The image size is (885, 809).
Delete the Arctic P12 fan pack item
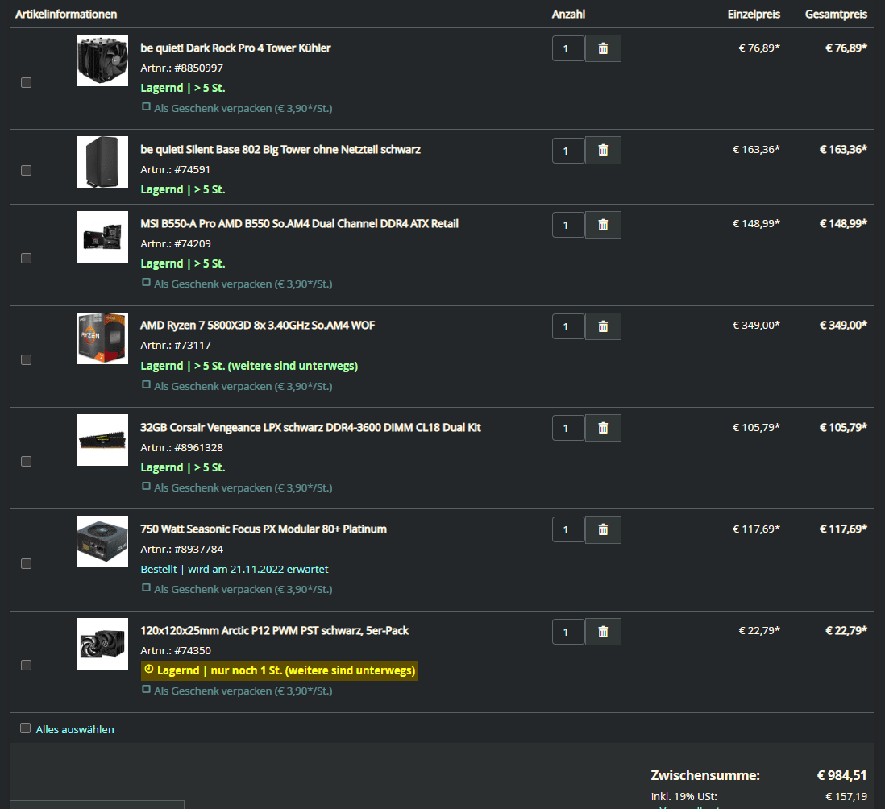603,631
